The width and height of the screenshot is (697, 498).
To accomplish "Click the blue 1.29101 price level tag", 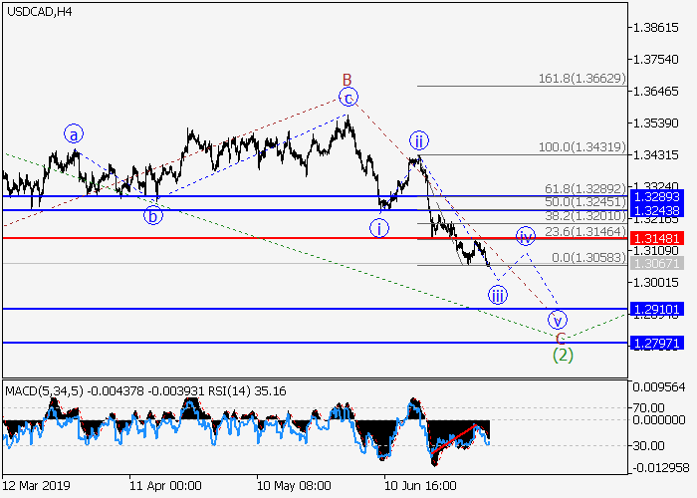I will tap(655, 310).
